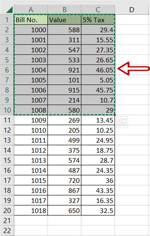150x236 pixels.
Task: Select cell with tax 10.7
Action: [x=98, y=100]
